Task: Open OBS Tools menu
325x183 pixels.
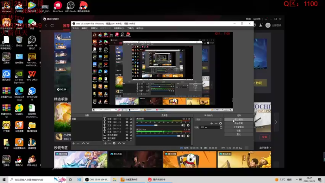Action: click(130, 28)
